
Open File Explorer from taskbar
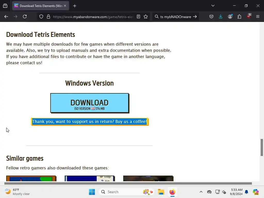pyautogui.click(x=161, y=192)
